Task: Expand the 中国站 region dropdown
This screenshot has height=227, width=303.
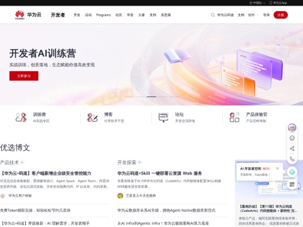Action: click(257, 3)
